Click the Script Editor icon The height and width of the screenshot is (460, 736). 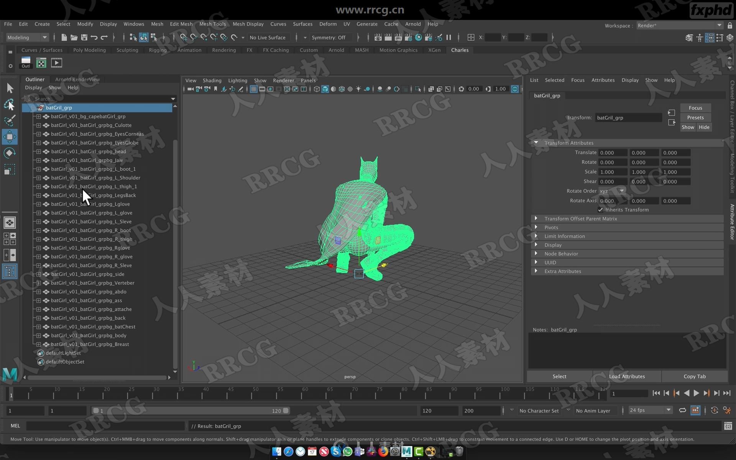[728, 426]
